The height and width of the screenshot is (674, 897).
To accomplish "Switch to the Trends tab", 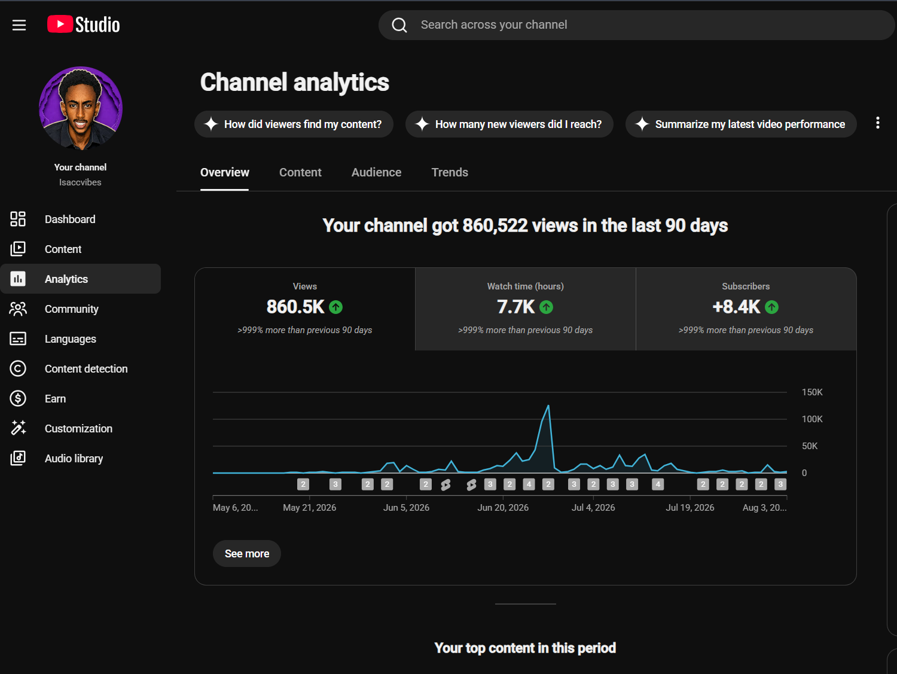I will [x=450, y=172].
